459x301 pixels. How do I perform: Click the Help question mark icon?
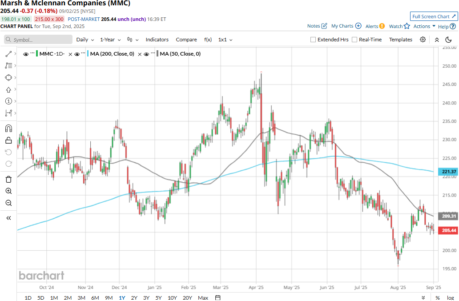coord(453,26)
